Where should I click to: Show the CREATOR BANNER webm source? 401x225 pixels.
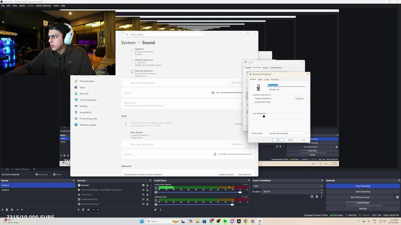[143, 190]
